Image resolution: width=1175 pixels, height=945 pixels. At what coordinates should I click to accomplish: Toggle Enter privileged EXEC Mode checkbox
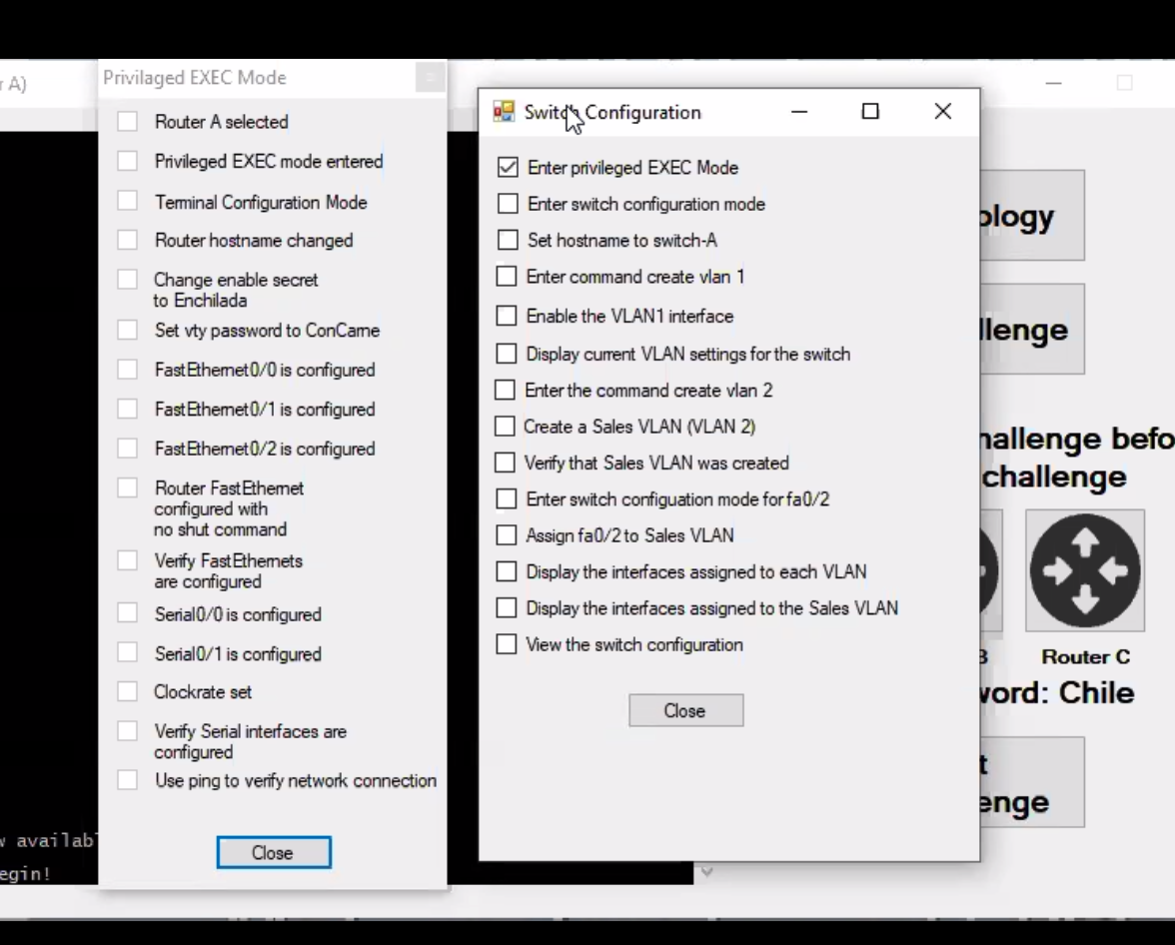coord(508,167)
